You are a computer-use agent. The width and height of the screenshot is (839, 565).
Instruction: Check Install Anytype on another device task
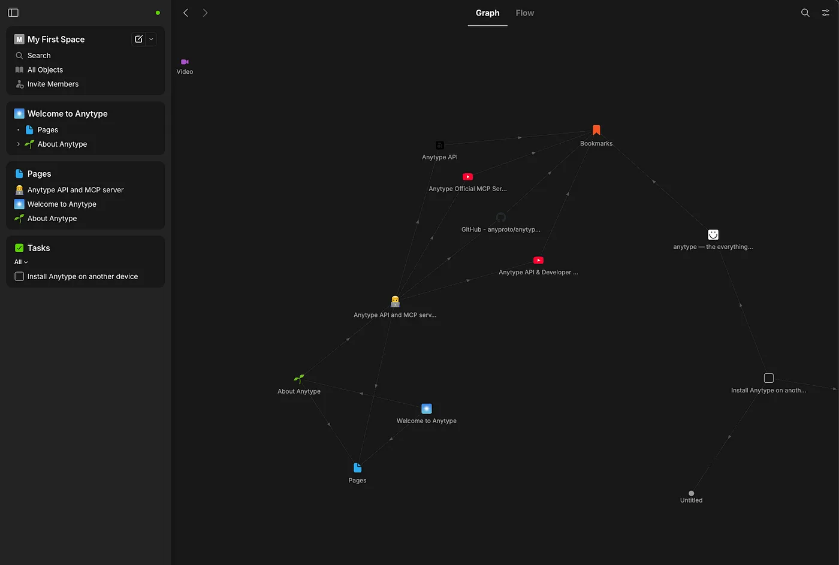[x=19, y=276]
